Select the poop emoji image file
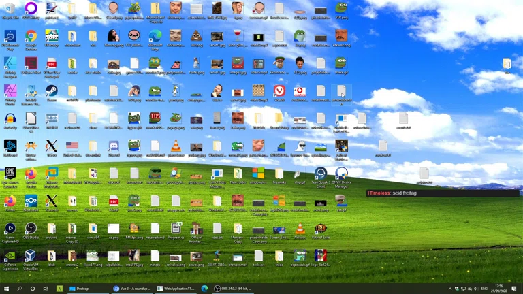 tap(196, 37)
